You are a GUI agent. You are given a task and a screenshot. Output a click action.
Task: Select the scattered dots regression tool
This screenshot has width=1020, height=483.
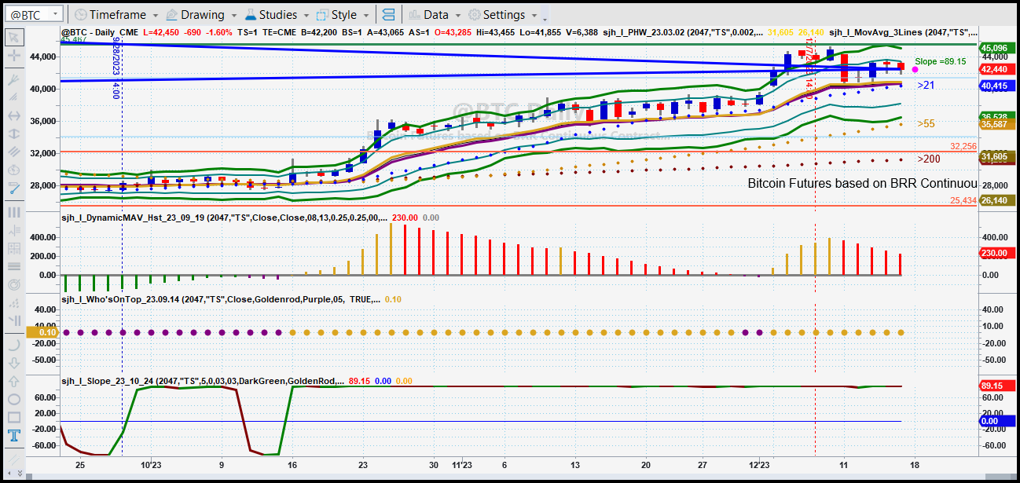14,302
